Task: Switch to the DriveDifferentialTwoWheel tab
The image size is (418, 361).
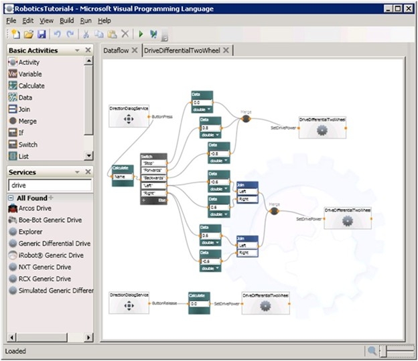Action: click(x=182, y=50)
